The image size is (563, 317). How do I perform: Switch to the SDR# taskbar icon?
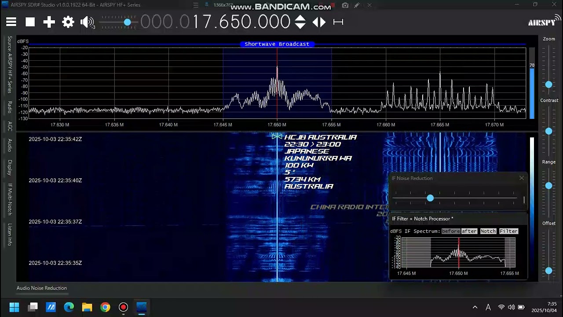(141, 307)
